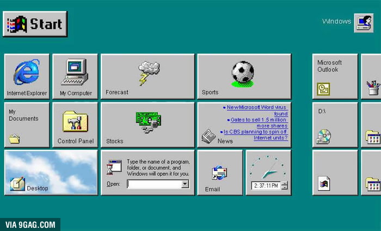Decrease the time with the down stepper arrow
Image resolution: width=381 pixels, height=231 pixels.
285,188
